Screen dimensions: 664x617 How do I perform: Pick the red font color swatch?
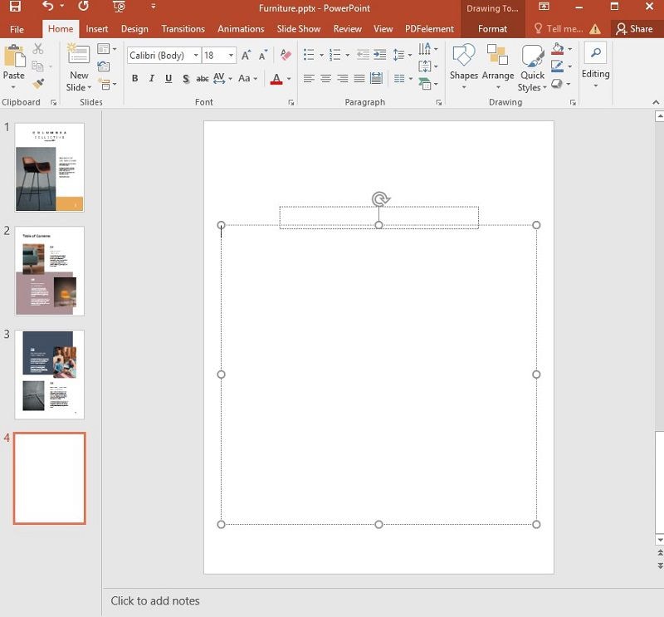pos(276,79)
